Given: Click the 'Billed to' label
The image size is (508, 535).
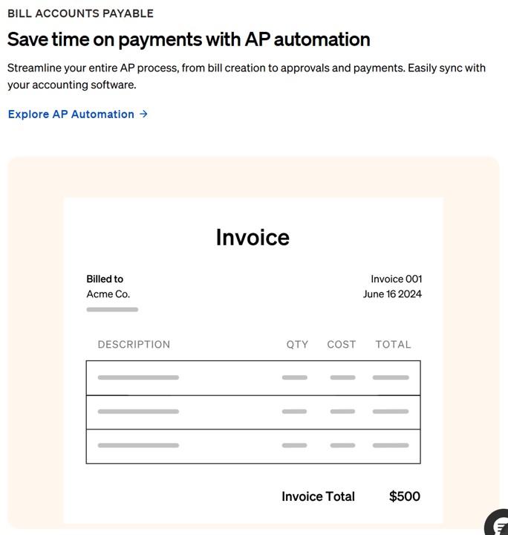Looking at the screenshot, I should point(105,279).
